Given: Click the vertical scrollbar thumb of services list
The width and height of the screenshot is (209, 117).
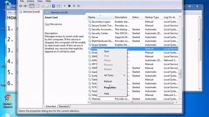Looking at the screenshot, I should pos(180,74).
